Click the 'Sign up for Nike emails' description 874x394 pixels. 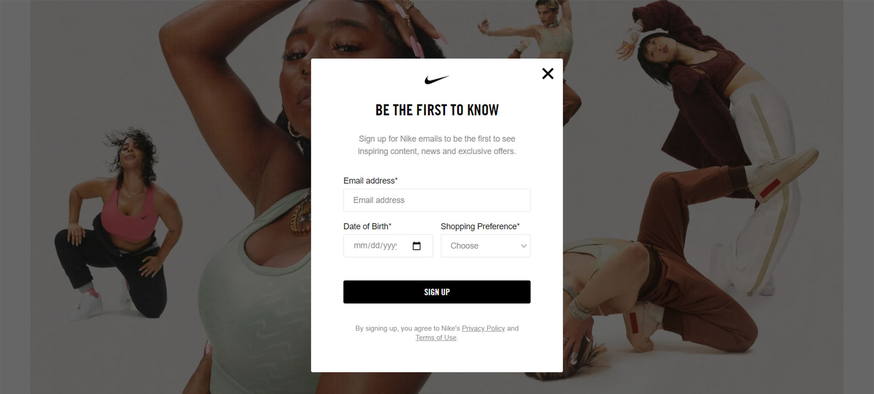437,145
